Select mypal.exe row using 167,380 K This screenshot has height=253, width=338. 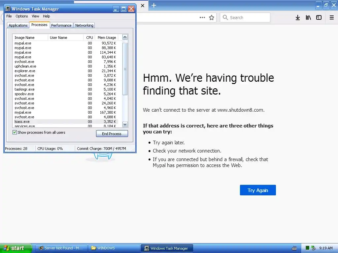[x=65, y=112]
